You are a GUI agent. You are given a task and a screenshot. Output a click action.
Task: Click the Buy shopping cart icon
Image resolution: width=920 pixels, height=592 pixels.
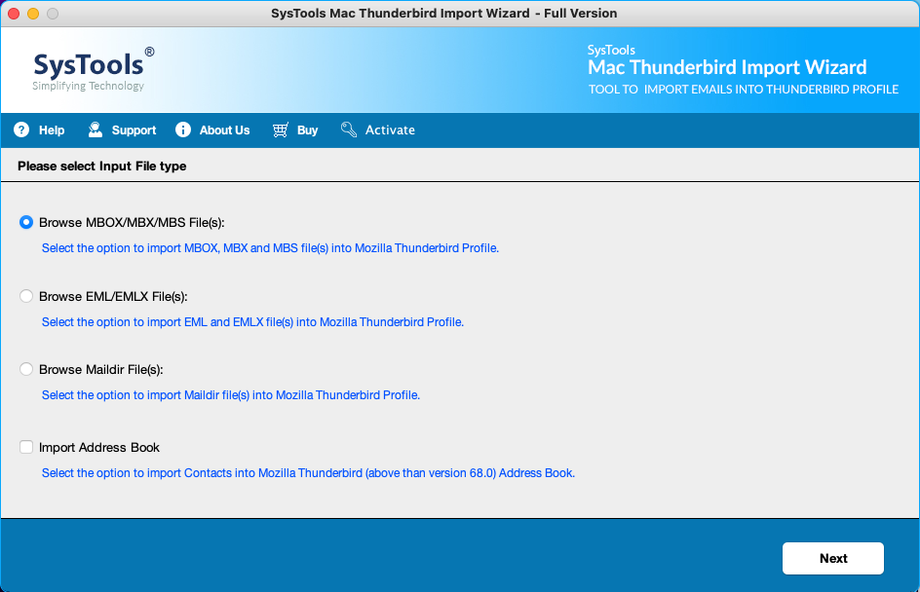[281, 129]
